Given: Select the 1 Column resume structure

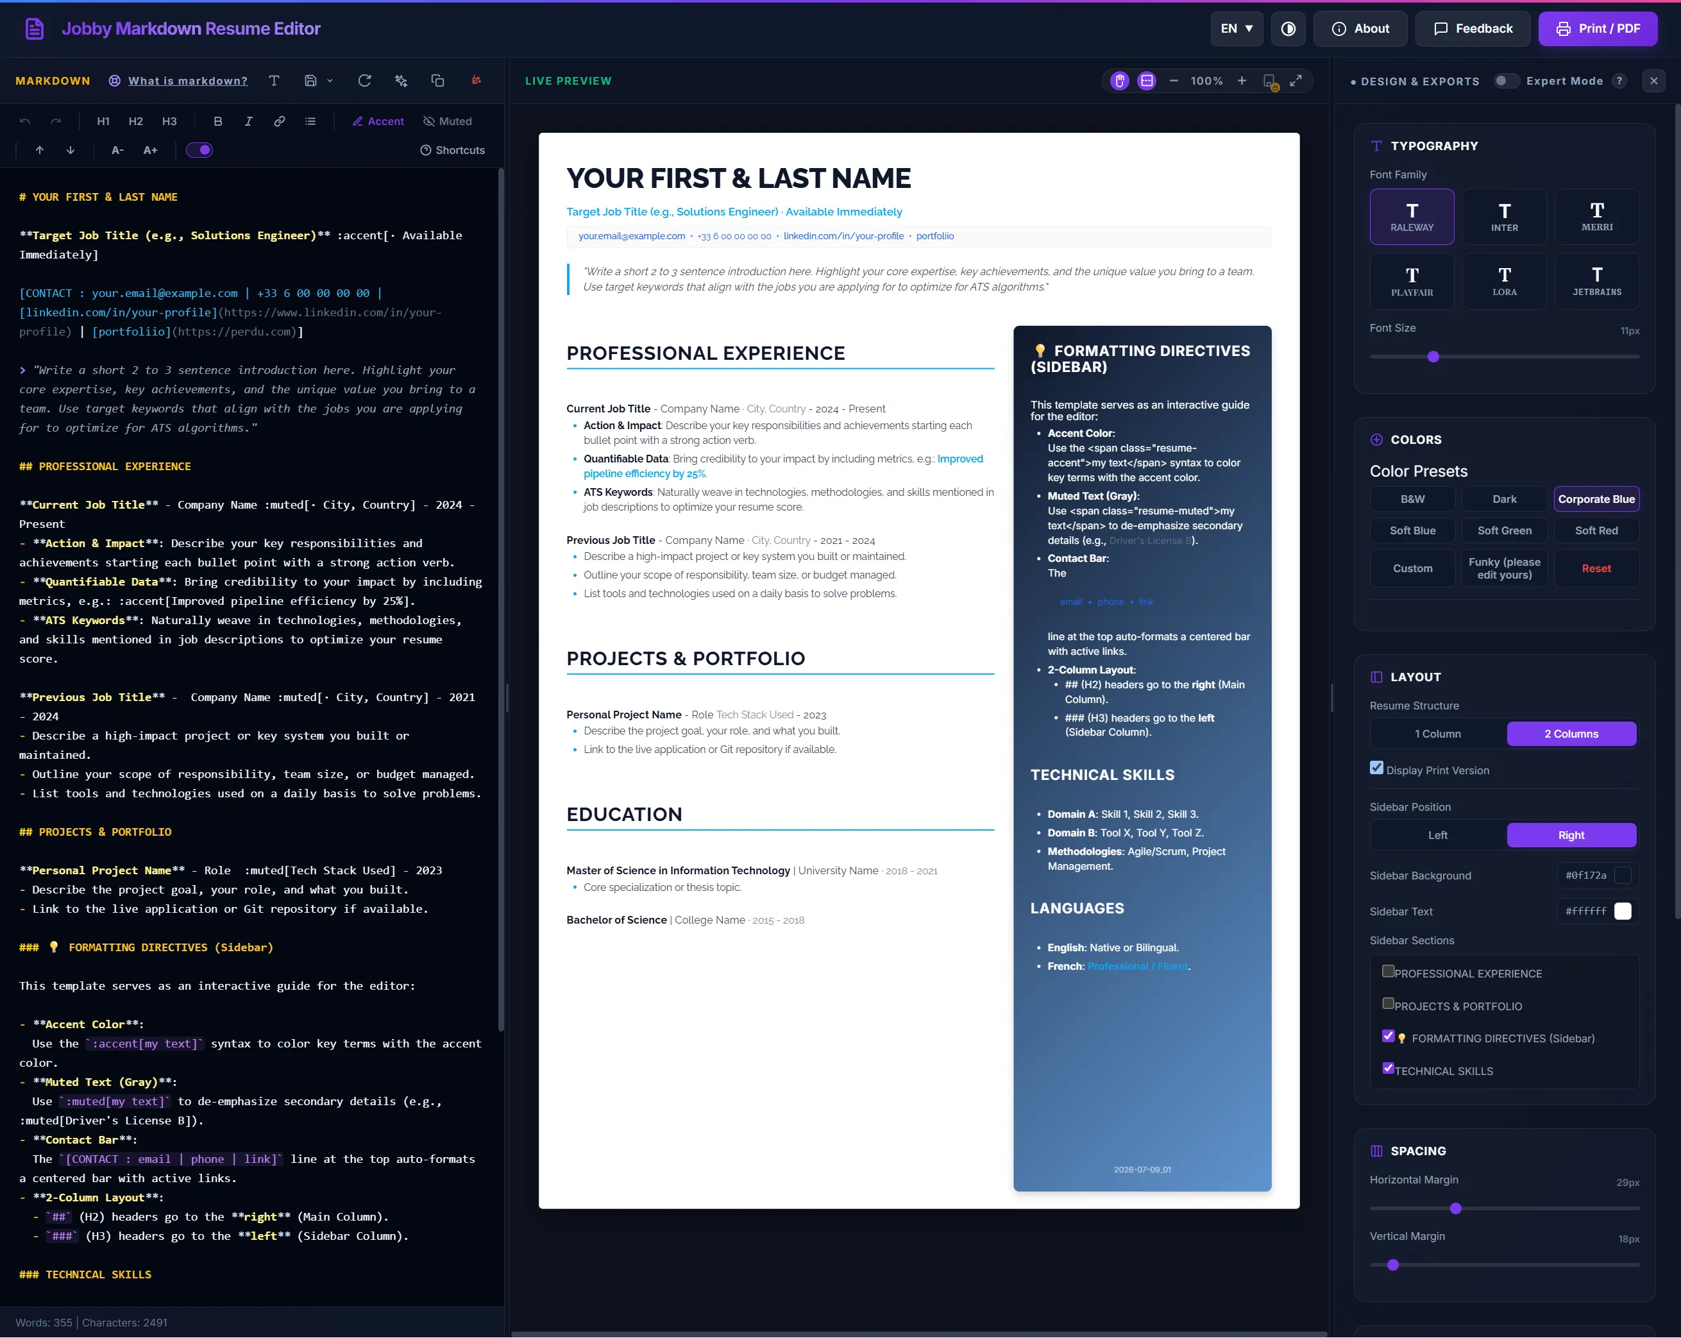Looking at the screenshot, I should [x=1438, y=734].
